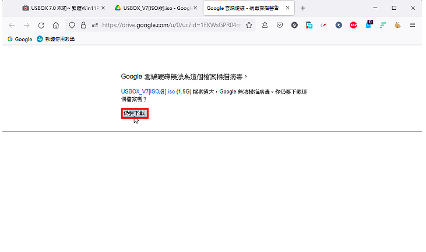Click the 仍要下載 download anyway button

(x=135, y=113)
